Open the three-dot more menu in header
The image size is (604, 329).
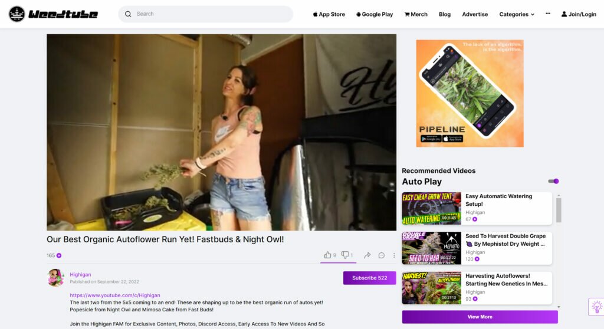pos(548,14)
